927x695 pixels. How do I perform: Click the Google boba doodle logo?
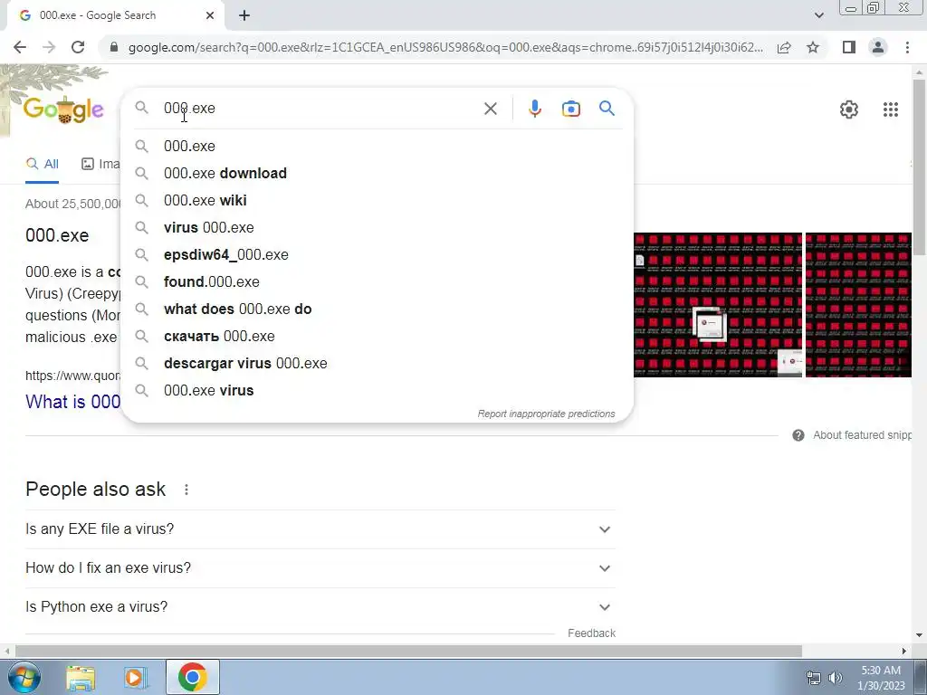(63, 109)
